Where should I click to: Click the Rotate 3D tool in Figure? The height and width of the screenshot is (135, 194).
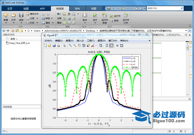[x=84, y=46]
